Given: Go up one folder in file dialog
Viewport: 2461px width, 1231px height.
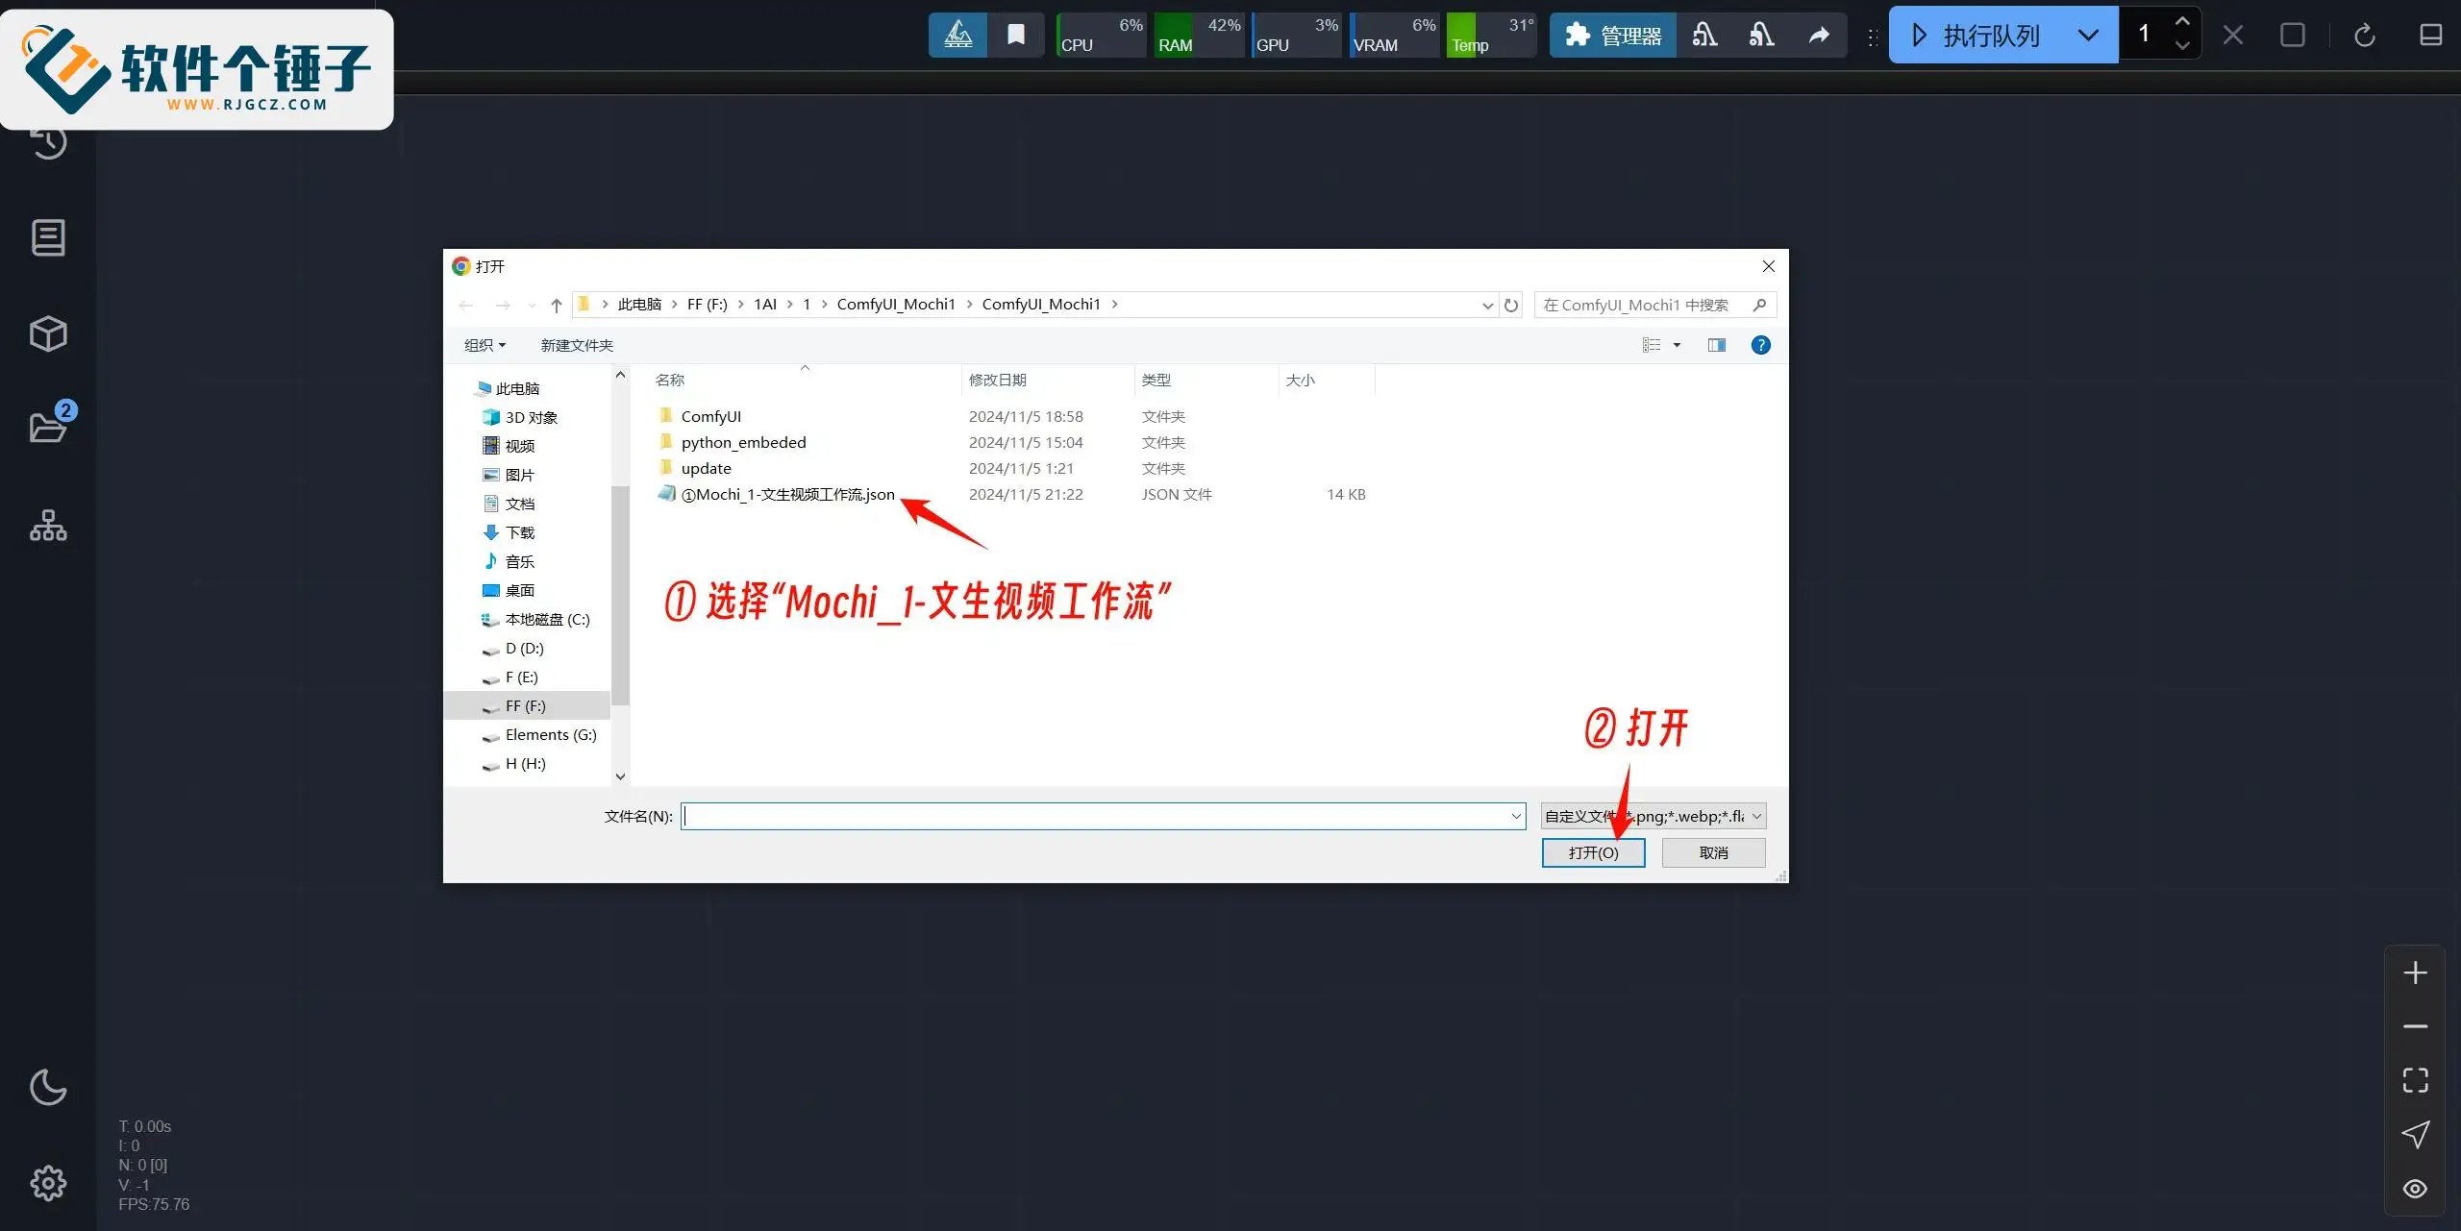Looking at the screenshot, I should pyautogui.click(x=556, y=306).
